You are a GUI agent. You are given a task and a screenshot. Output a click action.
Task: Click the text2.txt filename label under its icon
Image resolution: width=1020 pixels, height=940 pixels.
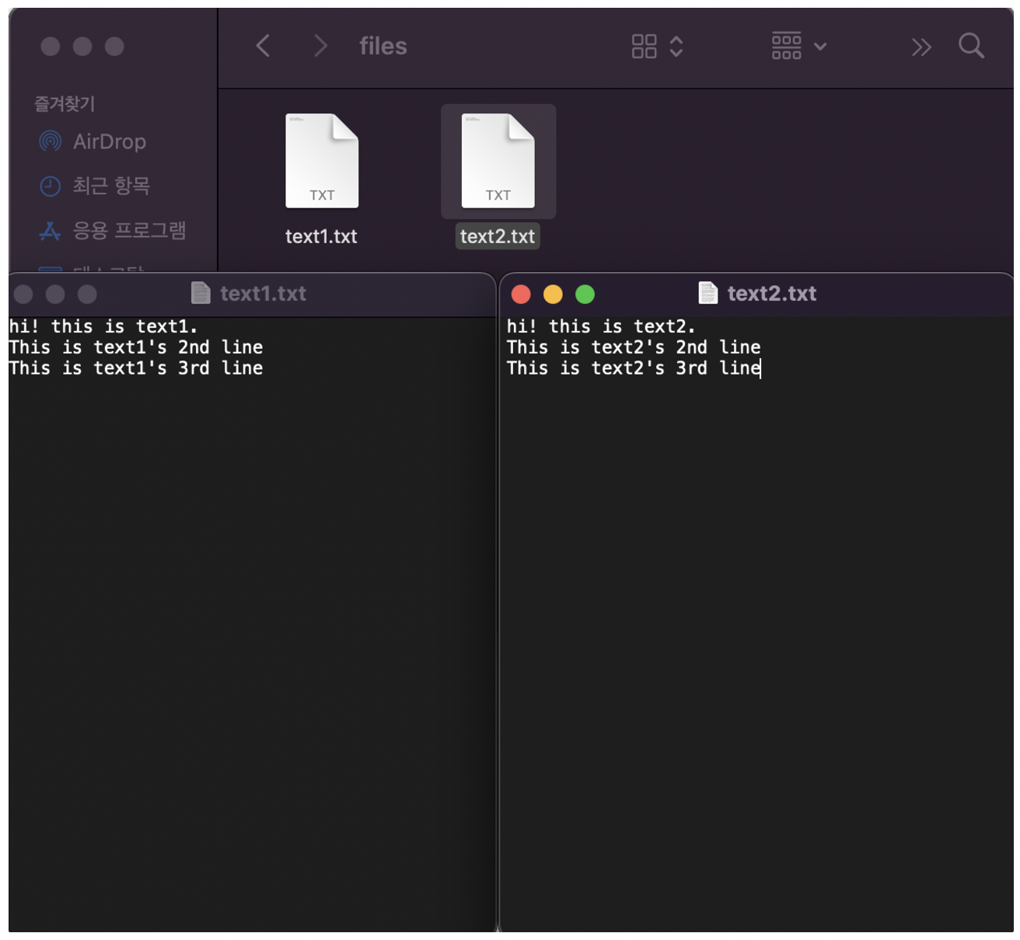point(497,235)
